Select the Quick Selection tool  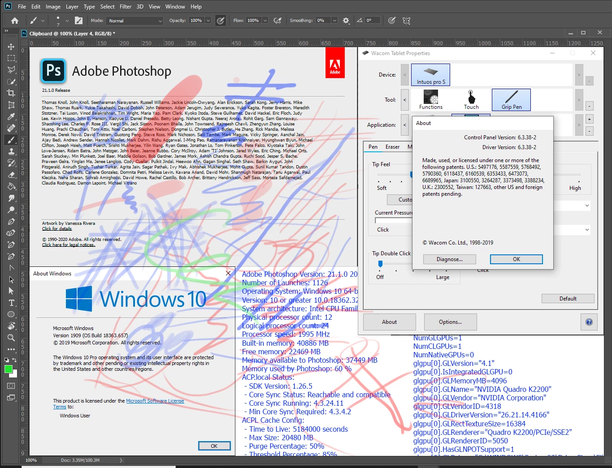tap(11, 82)
